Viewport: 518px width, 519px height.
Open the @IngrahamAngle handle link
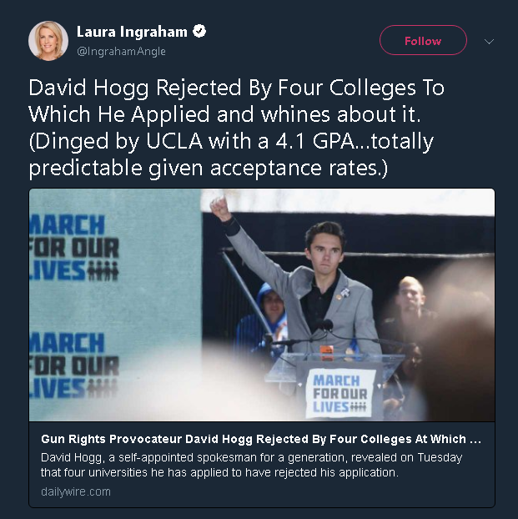pos(121,52)
